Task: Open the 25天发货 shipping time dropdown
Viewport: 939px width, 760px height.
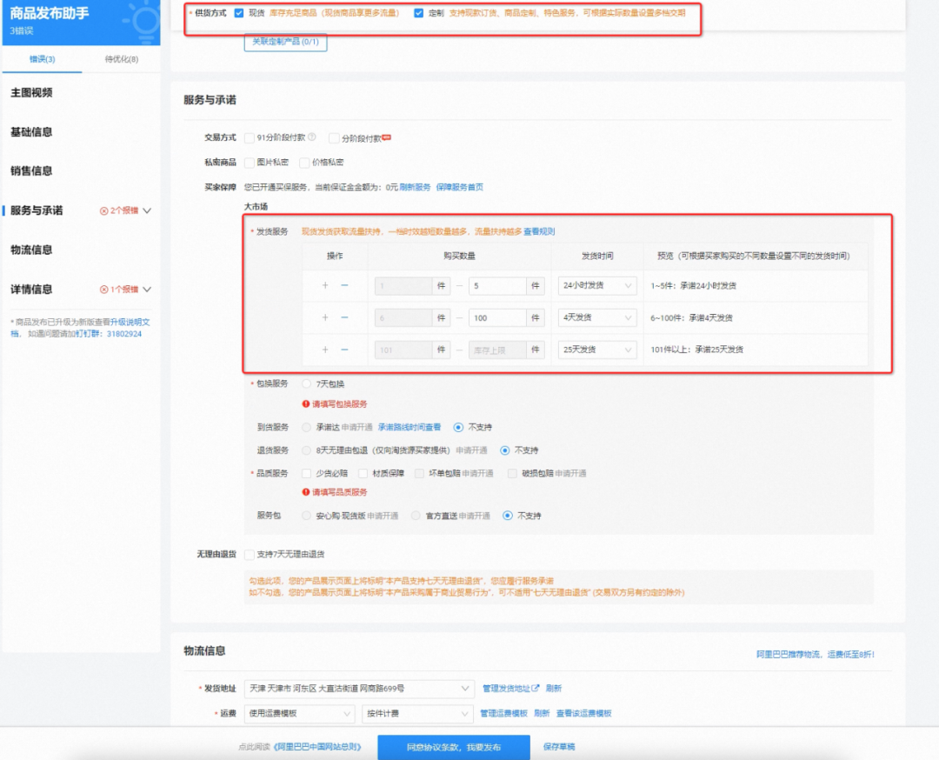Action: 598,350
